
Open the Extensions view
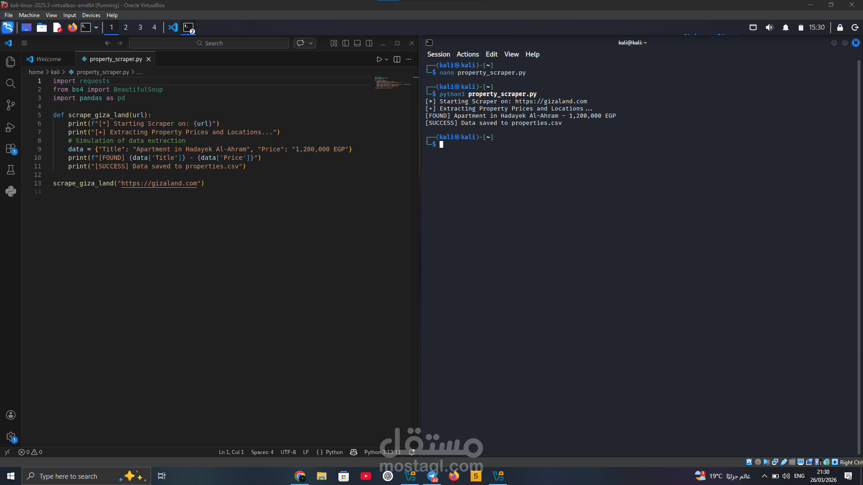click(x=10, y=149)
